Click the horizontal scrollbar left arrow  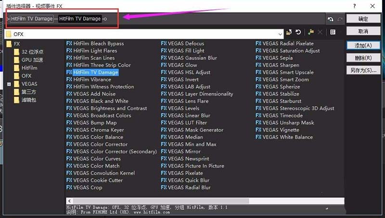[69, 201]
